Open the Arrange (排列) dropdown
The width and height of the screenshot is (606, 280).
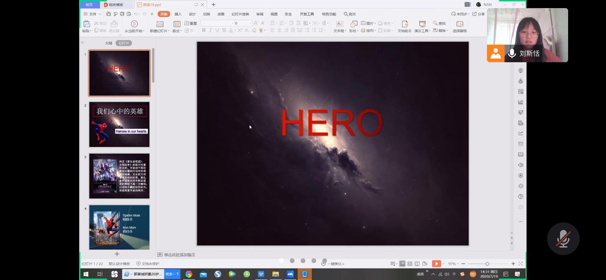tap(368, 30)
